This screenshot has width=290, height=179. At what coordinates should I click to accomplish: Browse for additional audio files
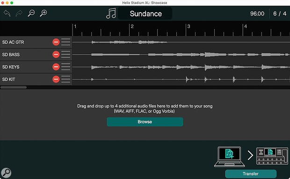(x=145, y=122)
